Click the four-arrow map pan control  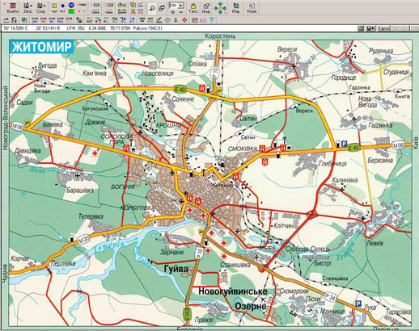(220, 8)
